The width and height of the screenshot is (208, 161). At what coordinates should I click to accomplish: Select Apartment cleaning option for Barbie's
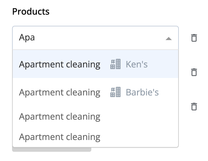[95, 92]
